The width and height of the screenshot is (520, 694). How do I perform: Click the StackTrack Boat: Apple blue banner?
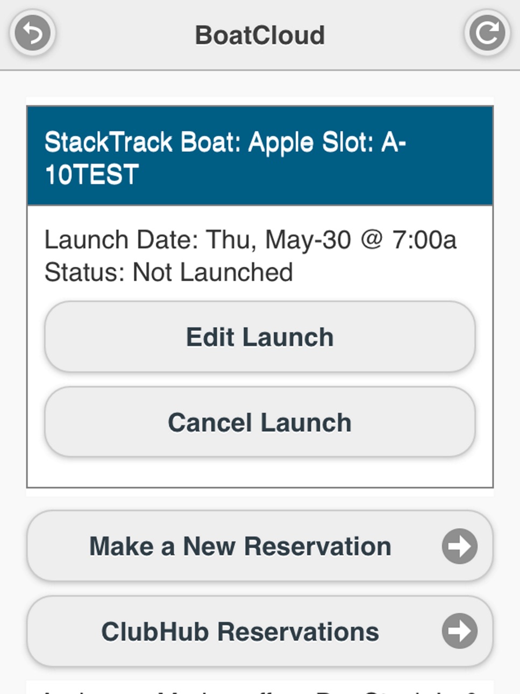tap(260, 156)
